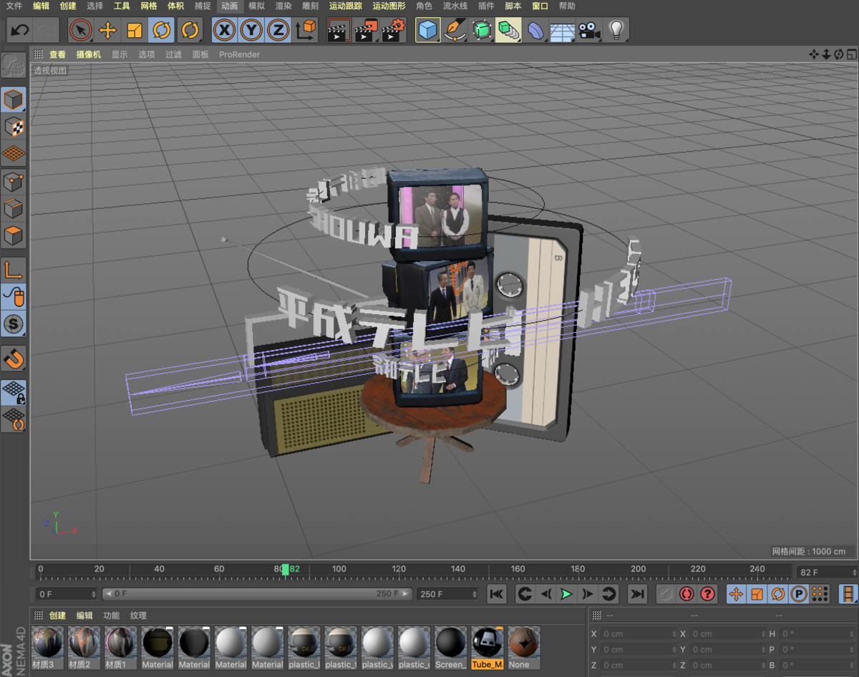Step to previous frame

(545, 593)
